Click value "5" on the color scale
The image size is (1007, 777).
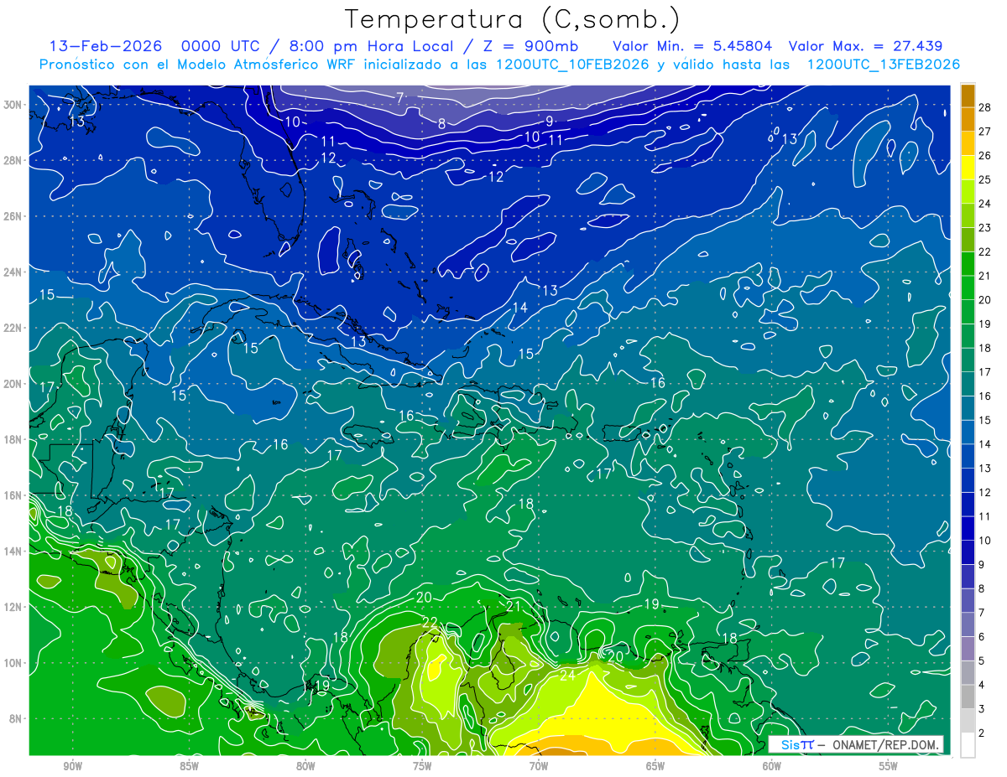[982, 661]
